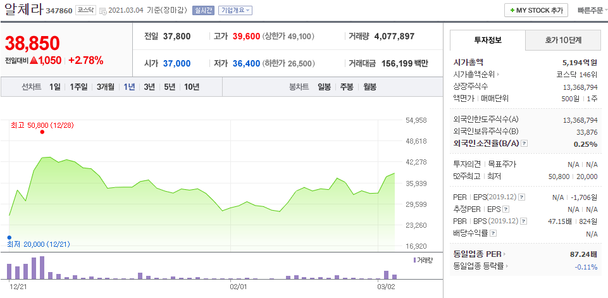Click the current price 38,850

click(x=32, y=43)
